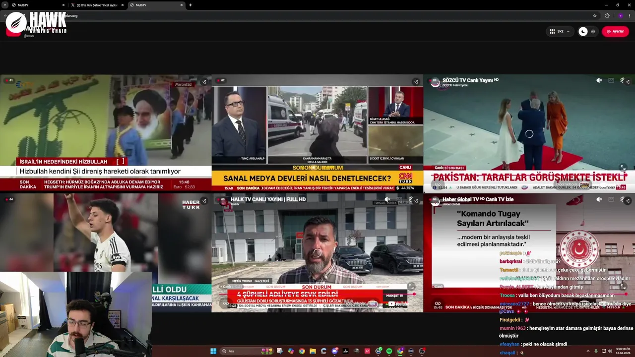The height and width of the screenshot is (357, 635).
Task: Unmute the HALK TV player
Action: 387,199
